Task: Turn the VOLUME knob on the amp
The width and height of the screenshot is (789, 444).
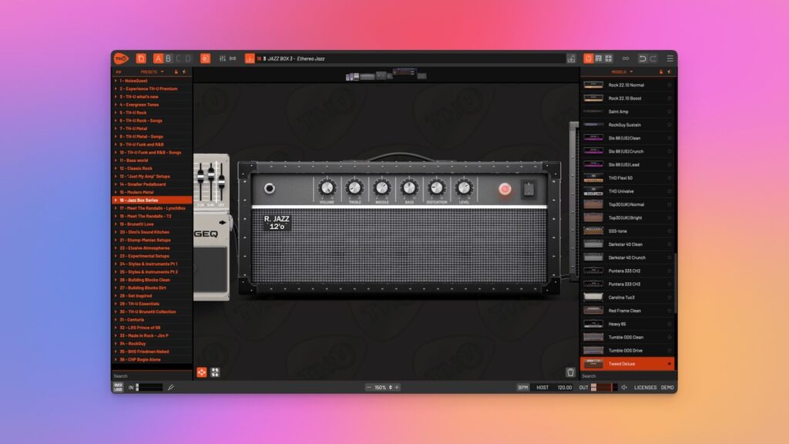Action: click(x=327, y=186)
